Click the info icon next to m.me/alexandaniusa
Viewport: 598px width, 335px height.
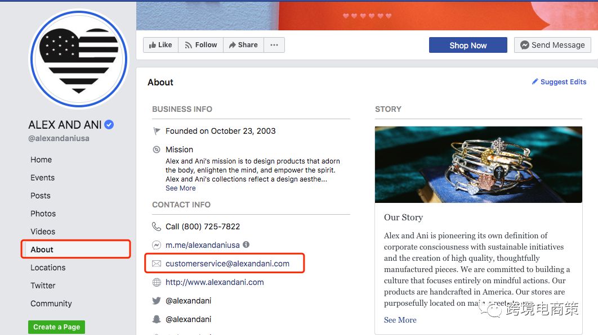point(247,245)
